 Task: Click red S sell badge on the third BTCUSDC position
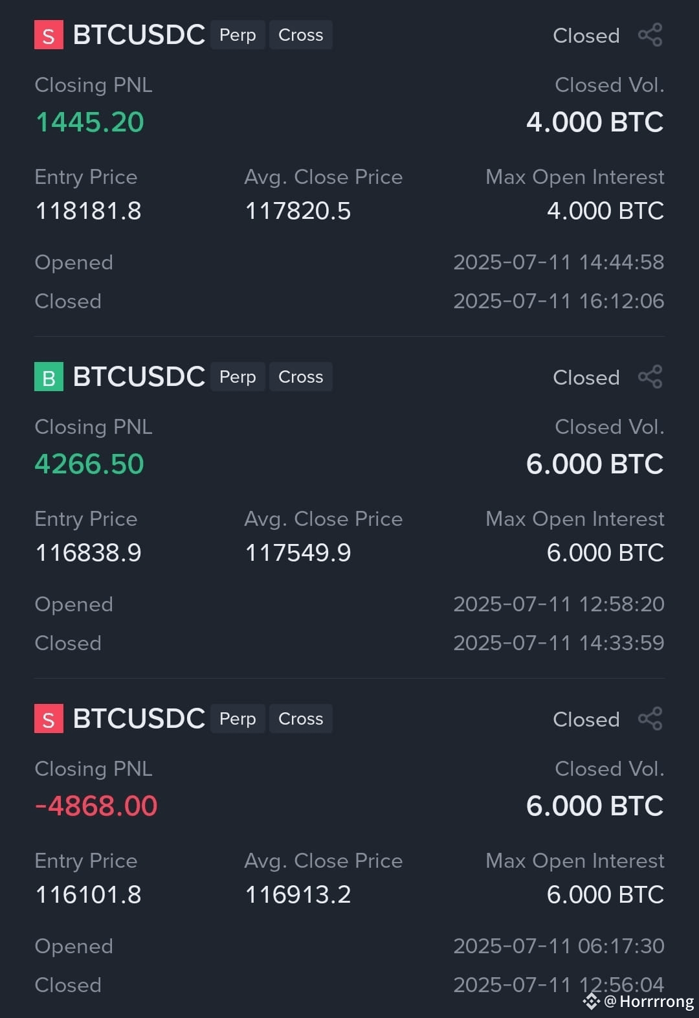[49, 719]
